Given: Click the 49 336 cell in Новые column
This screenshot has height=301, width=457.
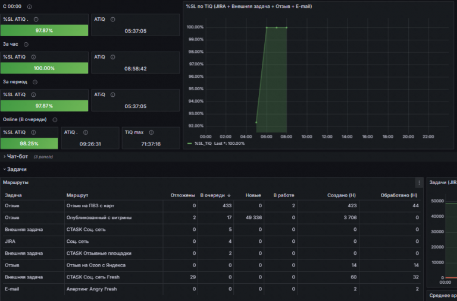Looking at the screenshot, I should (253, 217).
